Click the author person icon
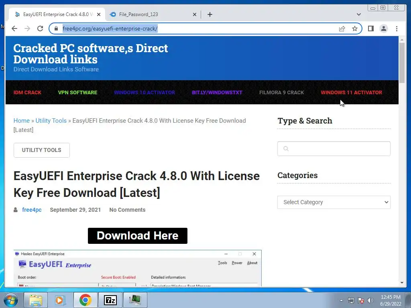Viewport: 411px width, 308px height. point(16,210)
